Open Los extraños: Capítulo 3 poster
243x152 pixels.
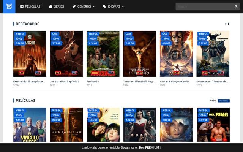coord(66,54)
